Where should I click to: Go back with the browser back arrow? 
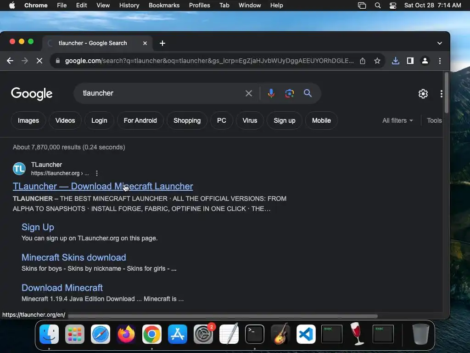click(10, 61)
